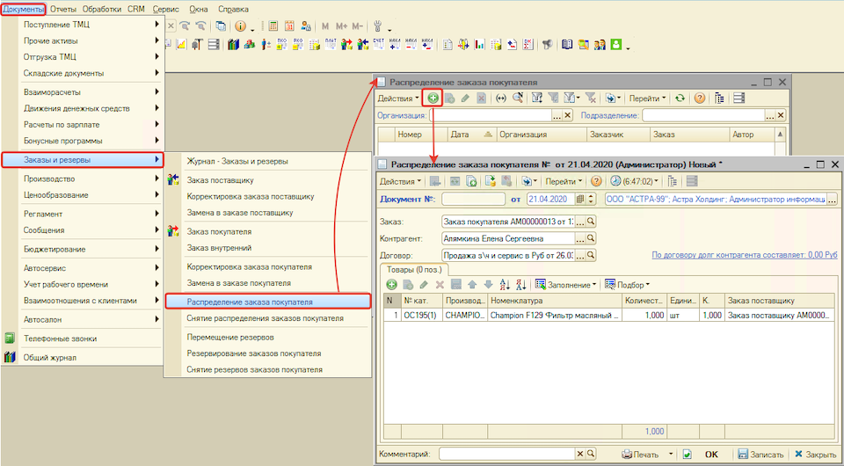The height and width of the screenshot is (466, 844).
Task: Clear the Подразделение filter field
Action: [781, 115]
